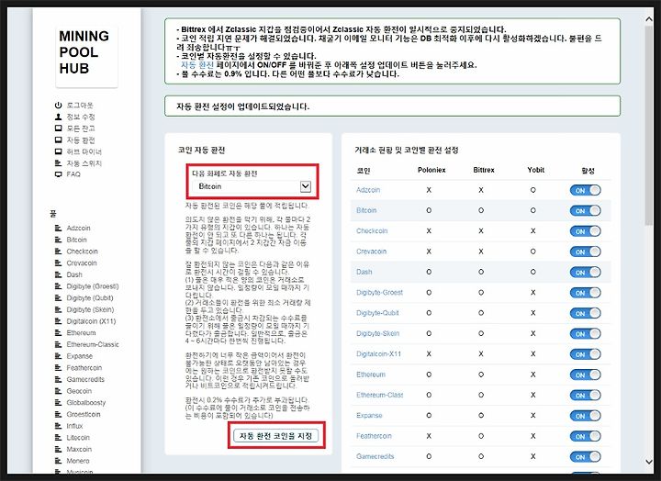Click the pool icon beside Dash in sidebar

pos(58,274)
